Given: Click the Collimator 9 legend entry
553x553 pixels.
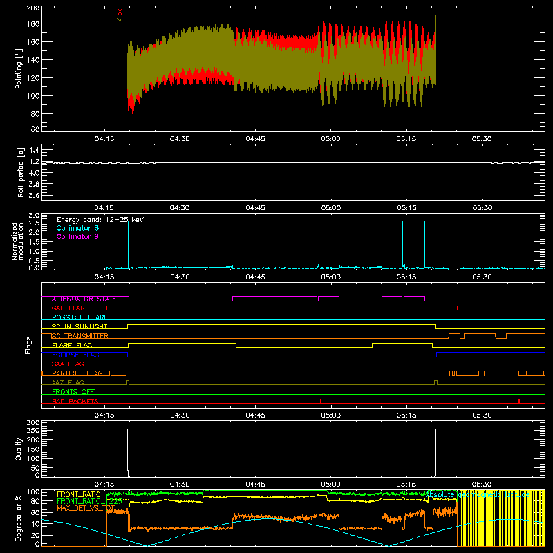Looking at the screenshot, I should click(77, 236).
